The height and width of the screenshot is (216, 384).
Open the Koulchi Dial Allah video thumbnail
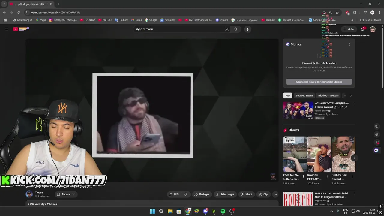[298, 199]
